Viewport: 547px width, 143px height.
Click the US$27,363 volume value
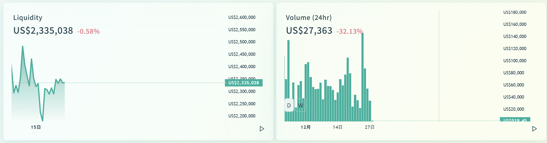coord(309,31)
